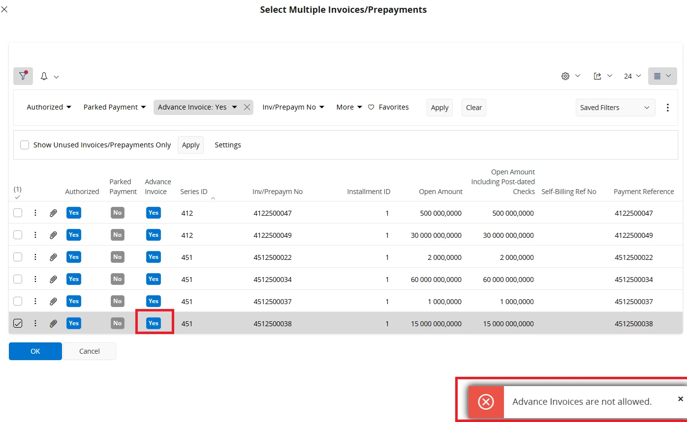View attachments of invoice 4512500034

click(x=53, y=280)
